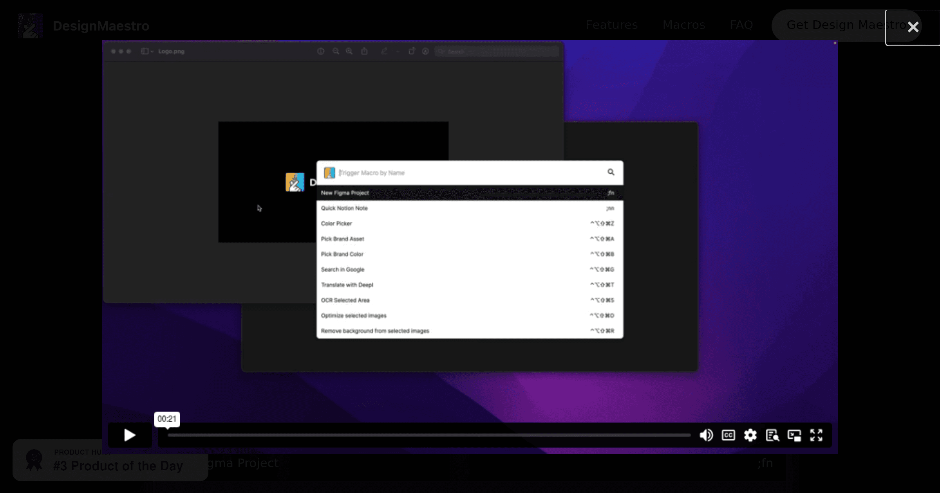The height and width of the screenshot is (493, 940).
Task: Enable picture-in-picture mode
Action: pos(794,435)
